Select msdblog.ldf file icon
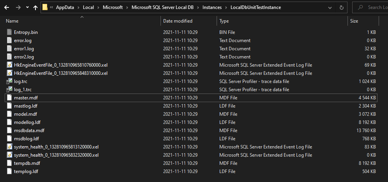Screen dimensions: 388x182 tap(9, 138)
